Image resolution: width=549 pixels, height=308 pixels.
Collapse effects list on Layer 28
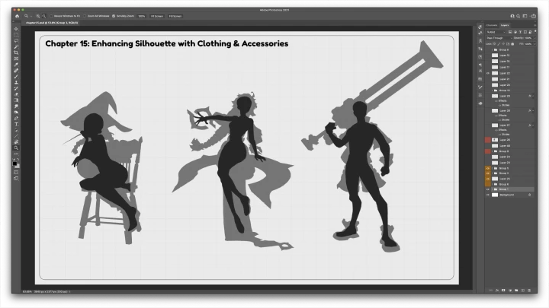(533, 111)
